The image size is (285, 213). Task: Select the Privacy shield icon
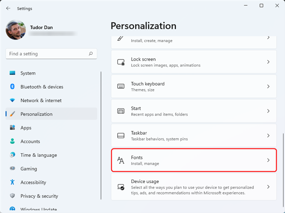pos(12,196)
